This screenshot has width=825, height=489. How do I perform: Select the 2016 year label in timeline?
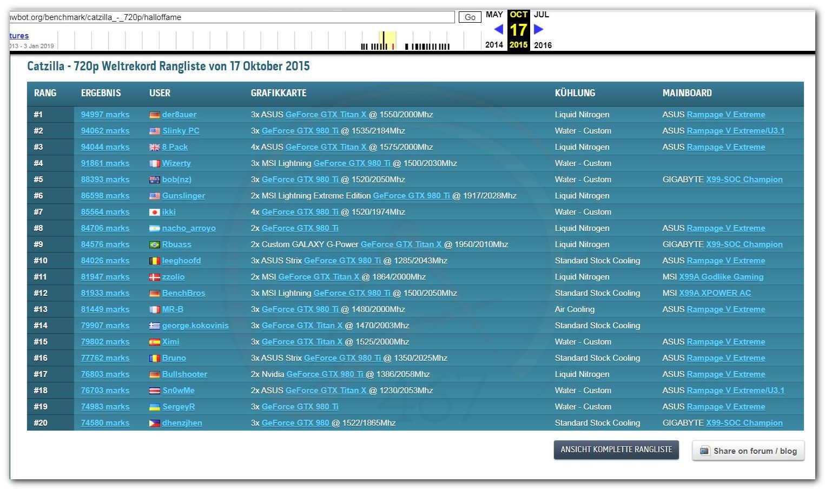pyautogui.click(x=543, y=45)
